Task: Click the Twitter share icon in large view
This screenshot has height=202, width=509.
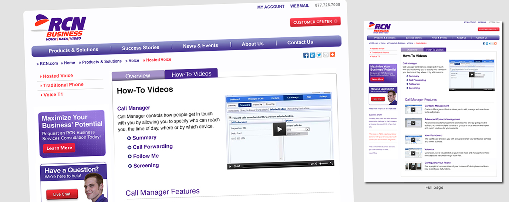Action: pyautogui.click(x=319, y=55)
